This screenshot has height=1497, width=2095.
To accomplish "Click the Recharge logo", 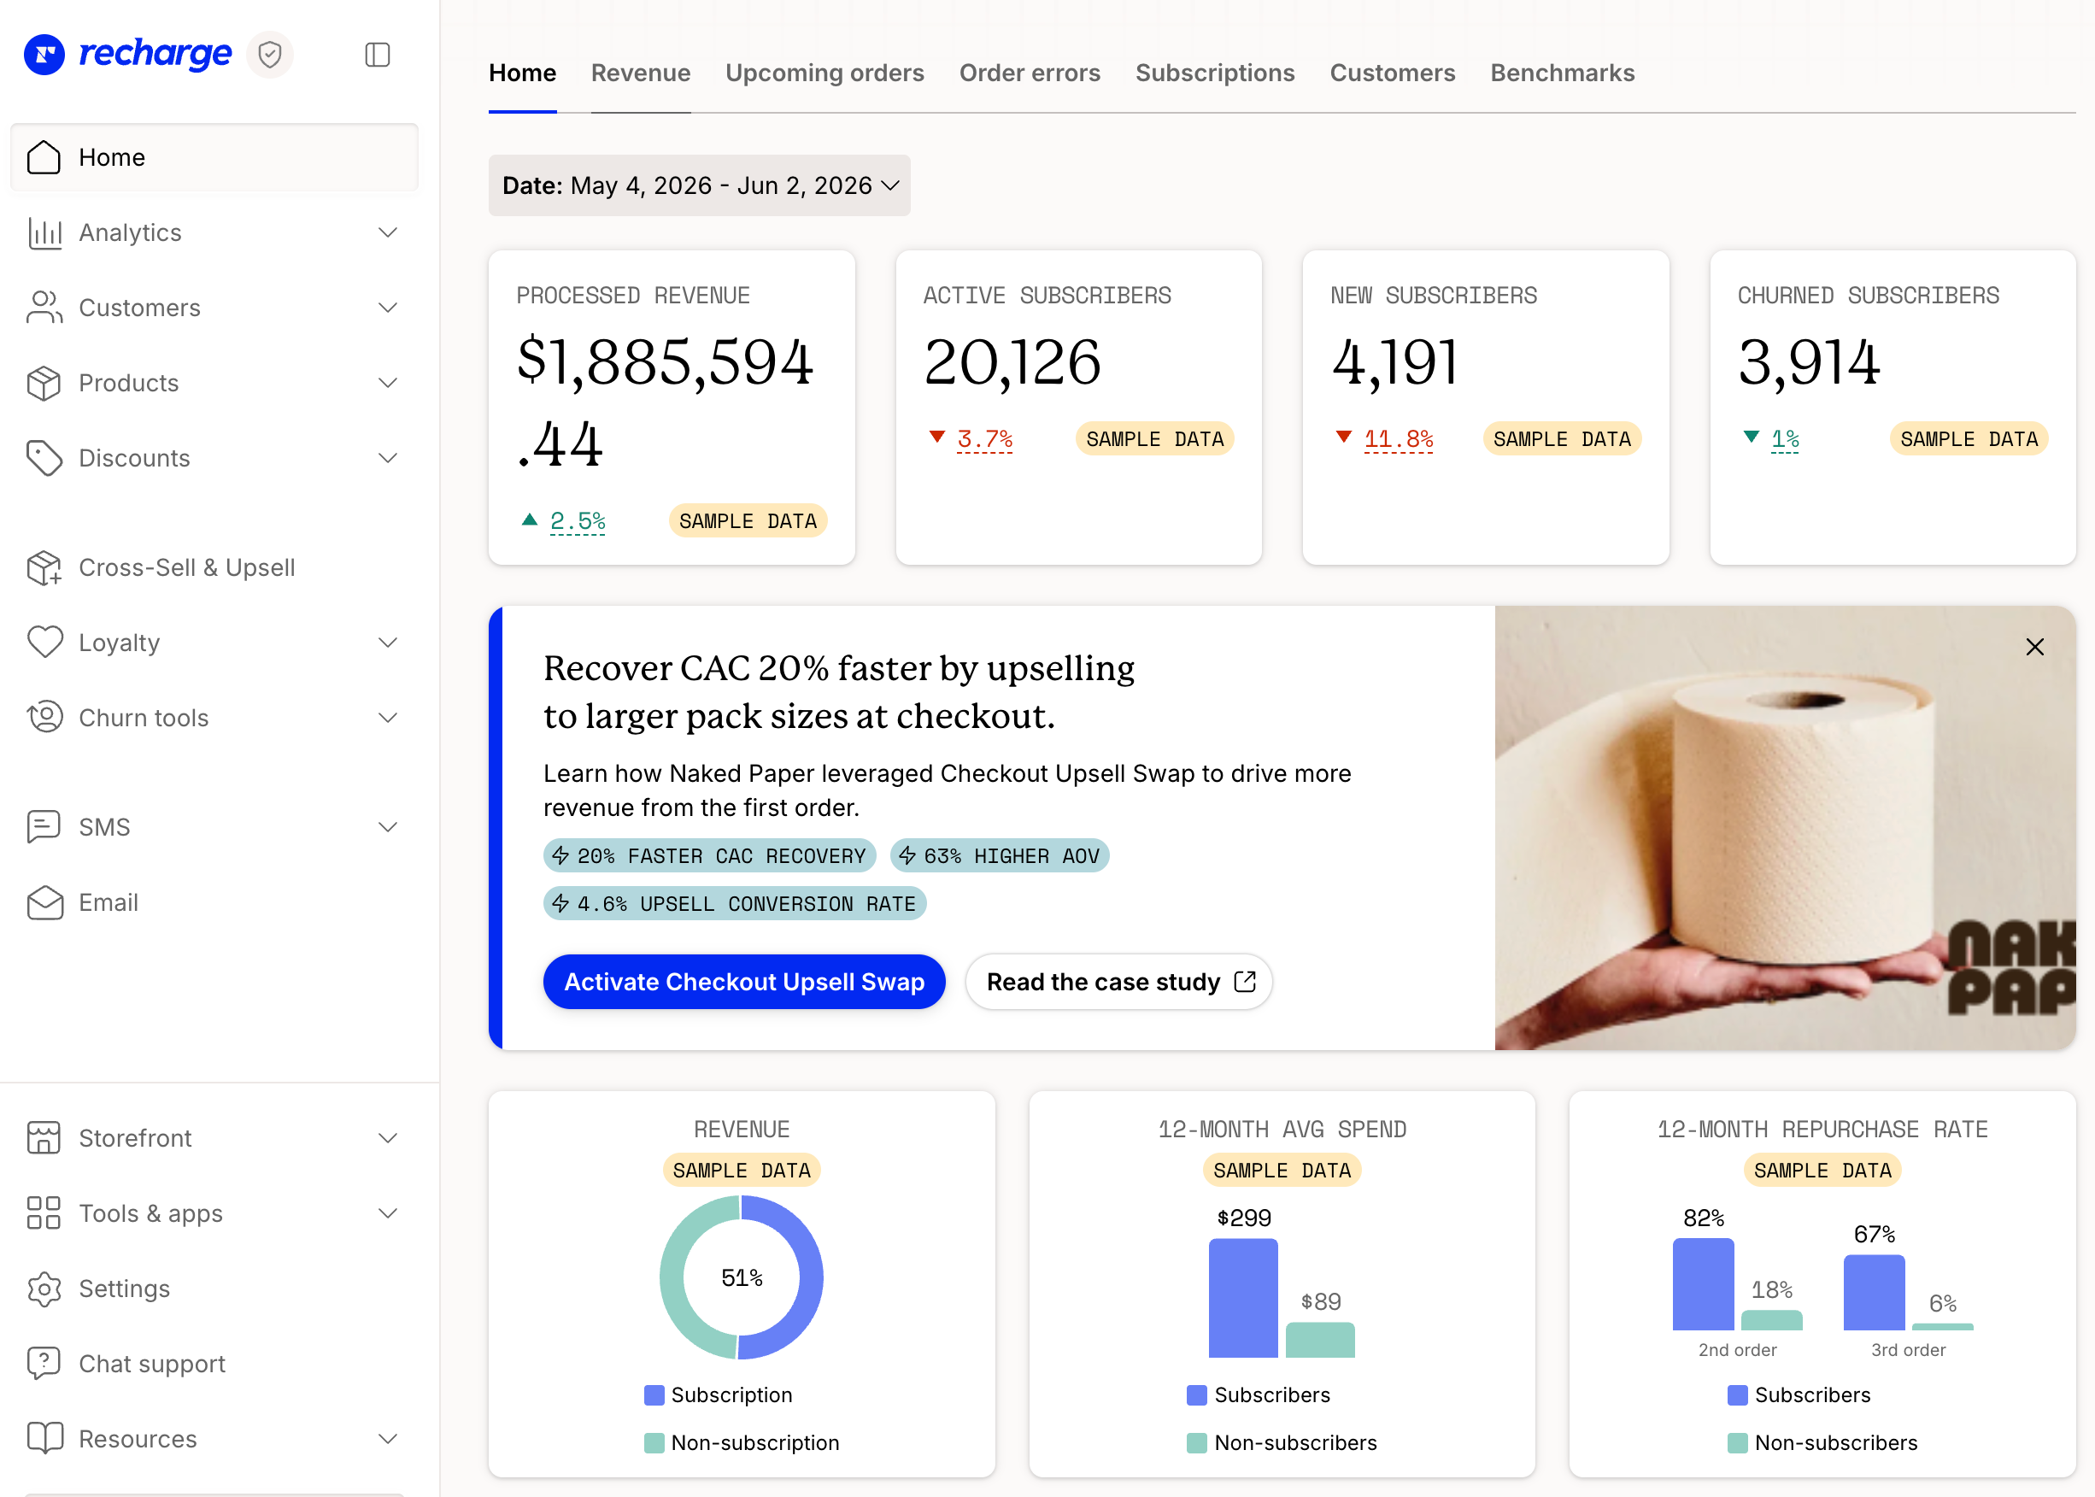I will [128, 55].
